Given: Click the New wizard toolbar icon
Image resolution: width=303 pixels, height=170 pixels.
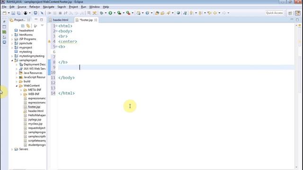Looking at the screenshot, I should 4,13.
